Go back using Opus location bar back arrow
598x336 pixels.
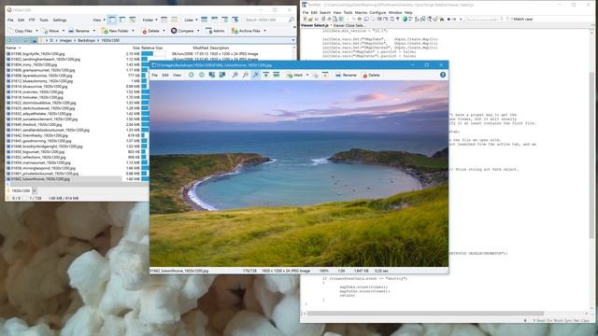coord(9,40)
